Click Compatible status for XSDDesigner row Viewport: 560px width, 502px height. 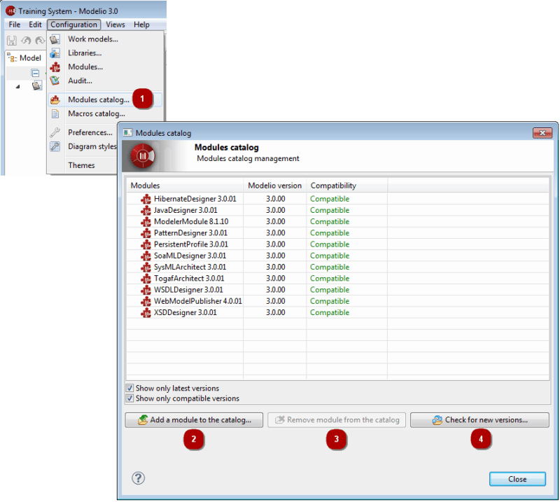[x=330, y=313]
